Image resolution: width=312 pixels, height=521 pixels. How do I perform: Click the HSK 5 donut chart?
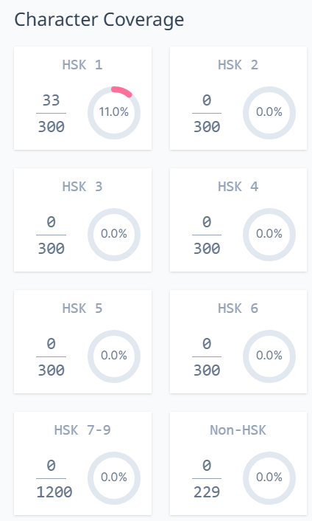[113, 356]
